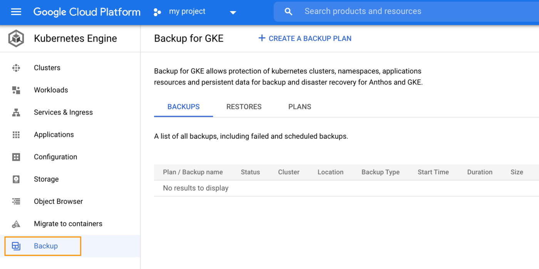The image size is (539, 269).
Task: Click the Object Browser list icon
Action: [16, 201]
